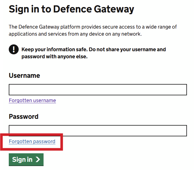This screenshot has height=170, width=194.
Task: Click the Defence Gateway platform description paragraph
Action: click(92, 30)
